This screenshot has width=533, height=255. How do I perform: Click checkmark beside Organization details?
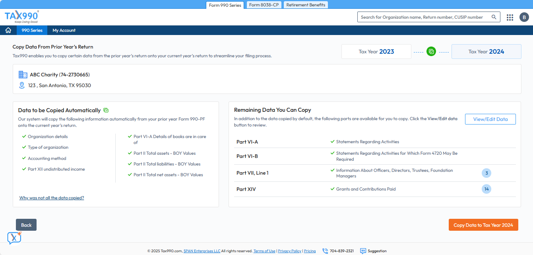click(24, 136)
